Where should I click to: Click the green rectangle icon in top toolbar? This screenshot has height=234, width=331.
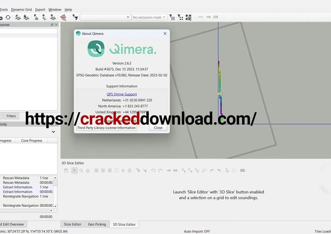coord(216,17)
